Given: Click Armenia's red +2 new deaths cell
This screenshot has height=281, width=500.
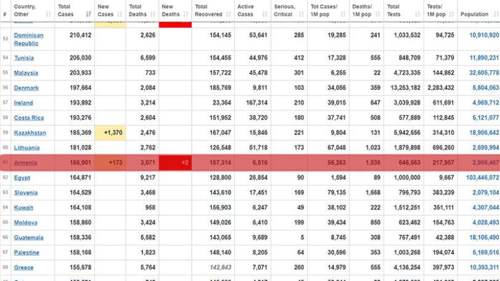Looking at the screenshot, I should click(x=175, y=163).
